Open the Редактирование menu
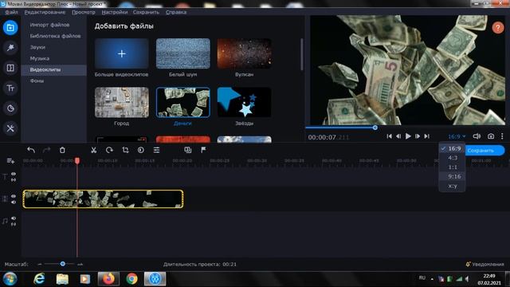510x287 pixels. pos(45,12)
